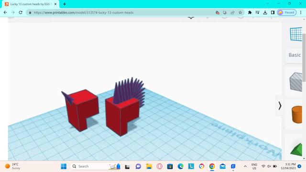Open the notification center badge
306x172 pixels.
(x=299, y=166)
